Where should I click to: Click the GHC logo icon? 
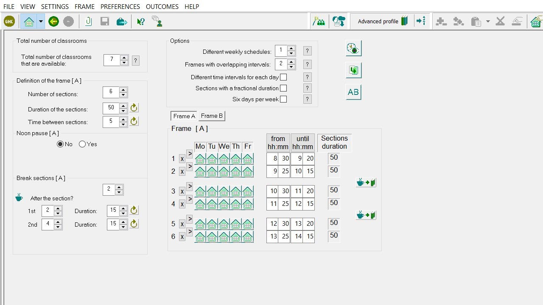click(9, 21)
